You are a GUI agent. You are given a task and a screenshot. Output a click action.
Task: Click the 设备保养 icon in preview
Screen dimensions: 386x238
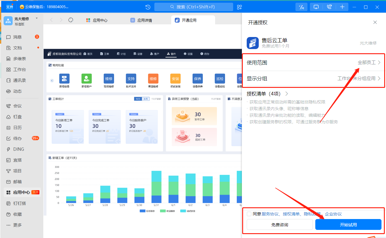click(198, 79)
